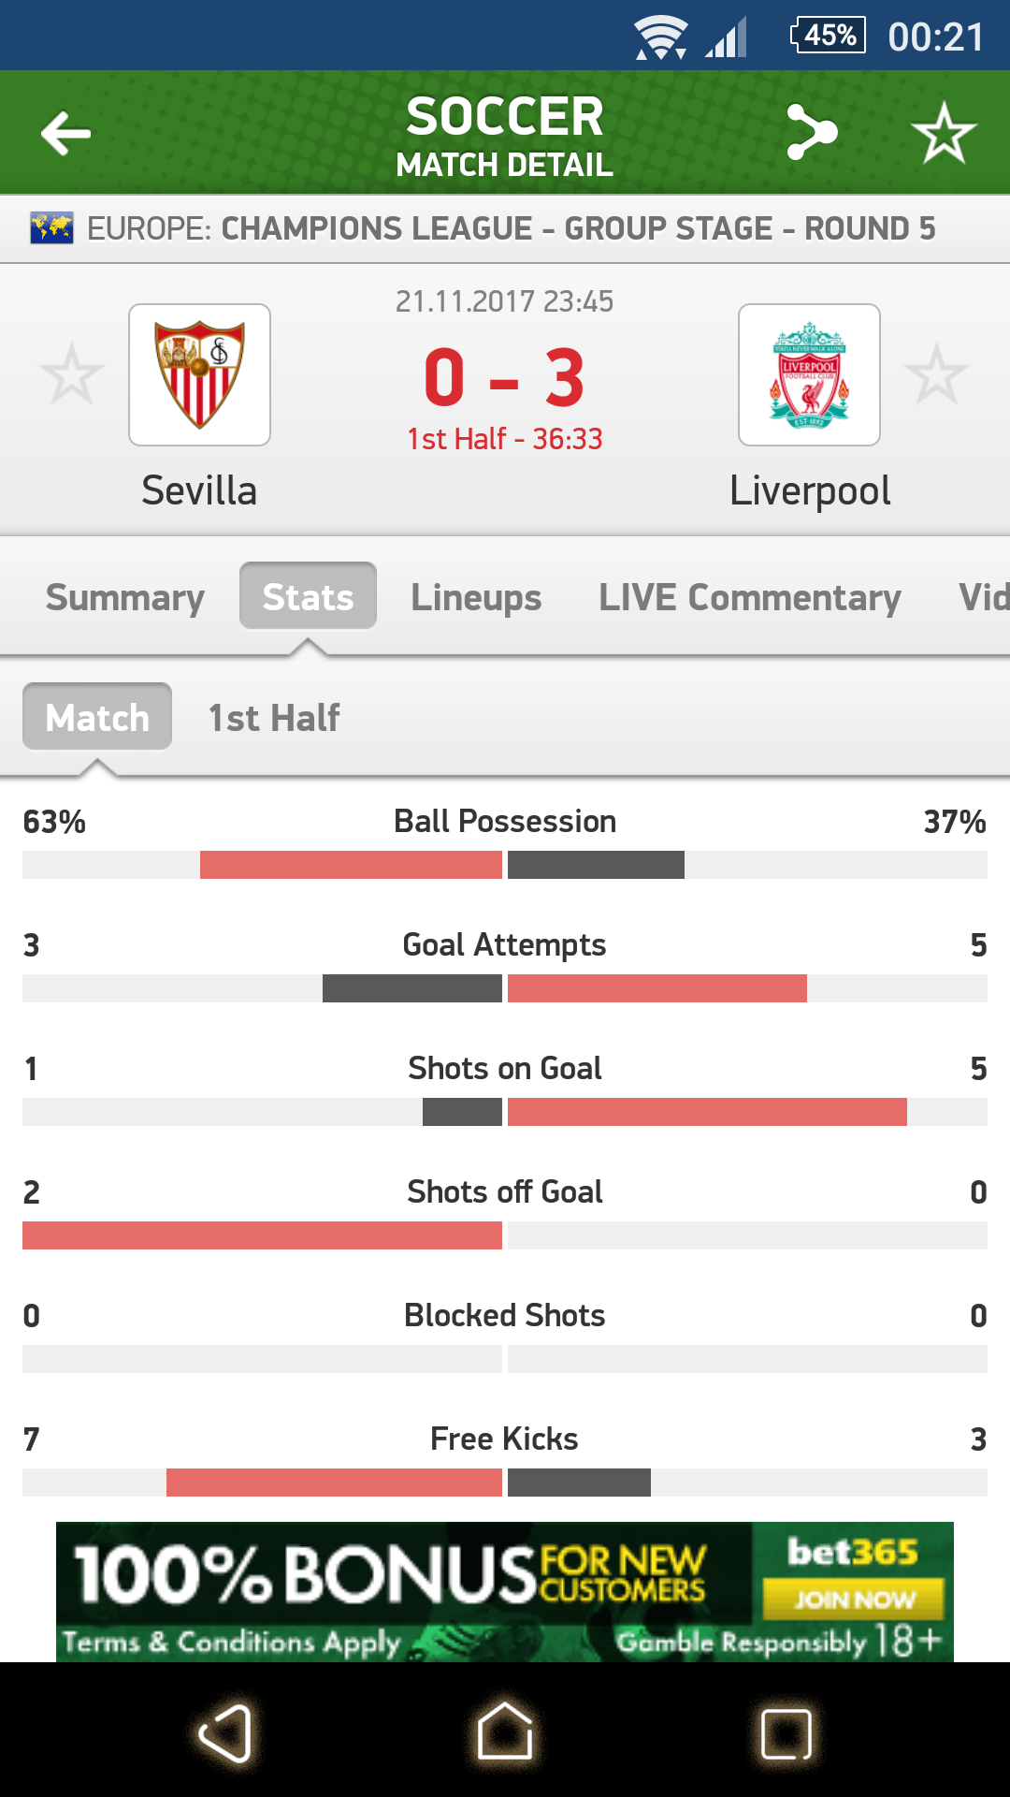Switch to the Summary tab
The width and height of the screenshot is (1010, 1797).
124,597
